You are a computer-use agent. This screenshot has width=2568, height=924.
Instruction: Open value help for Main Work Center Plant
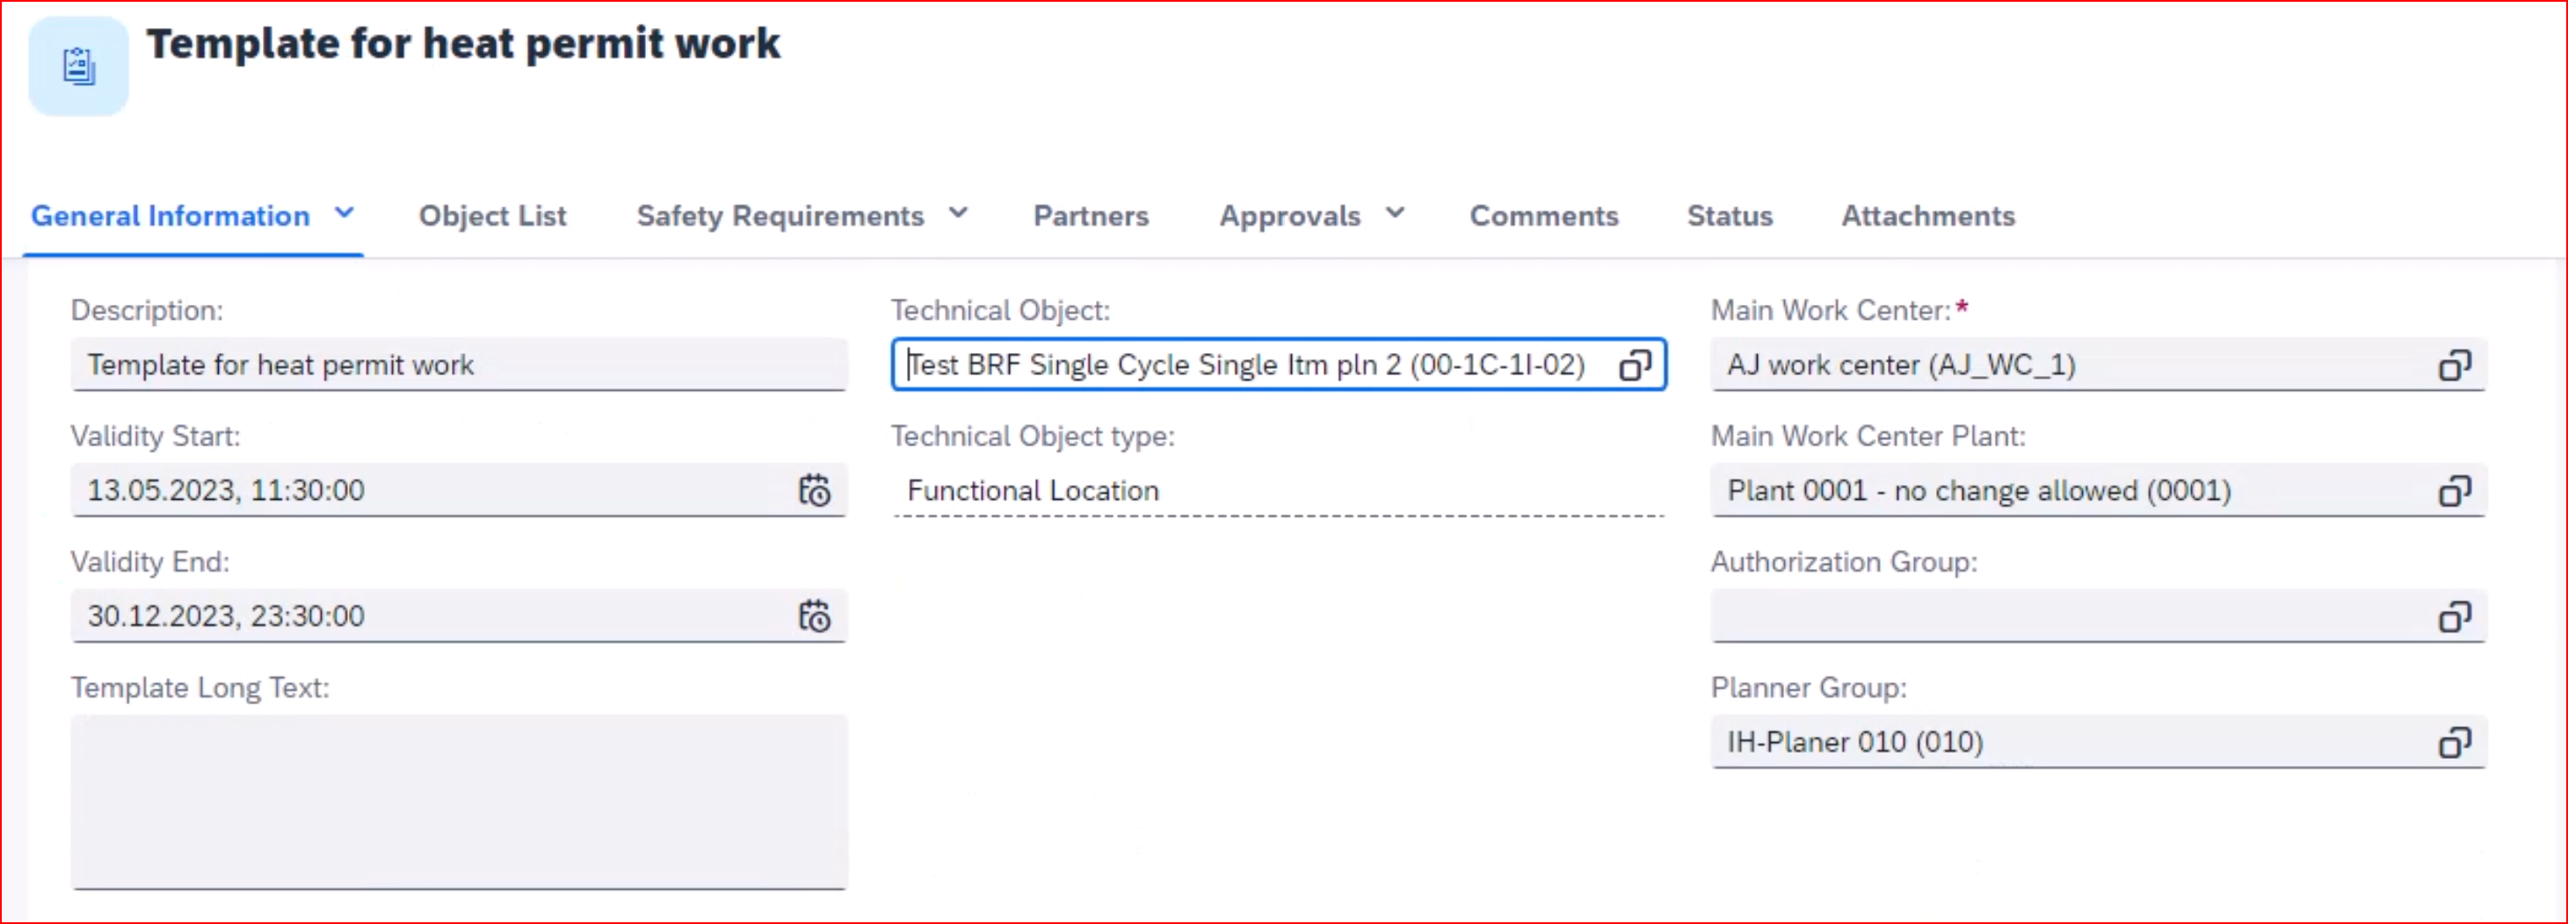(2454, 491)
